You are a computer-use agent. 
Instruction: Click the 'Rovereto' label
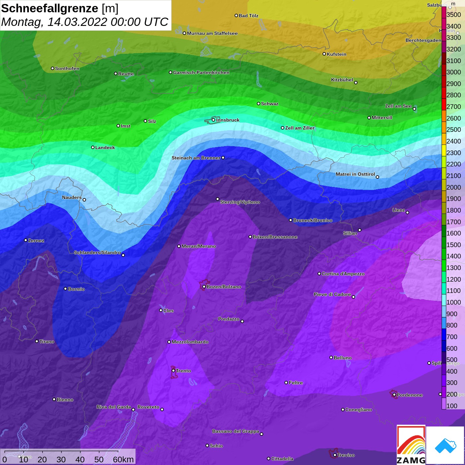click(148, 407)
